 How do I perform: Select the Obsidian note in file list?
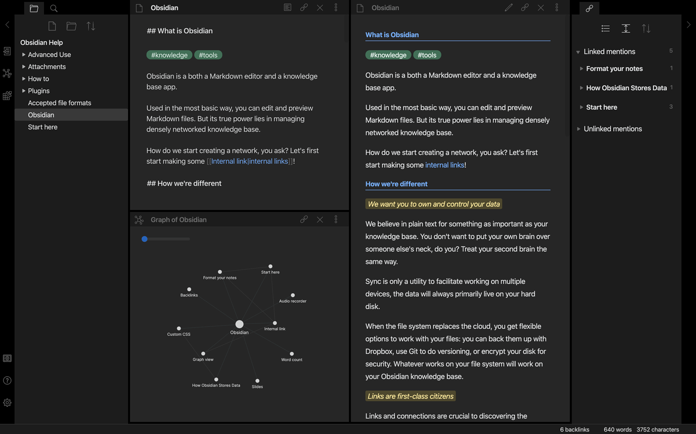pos(71,115)
